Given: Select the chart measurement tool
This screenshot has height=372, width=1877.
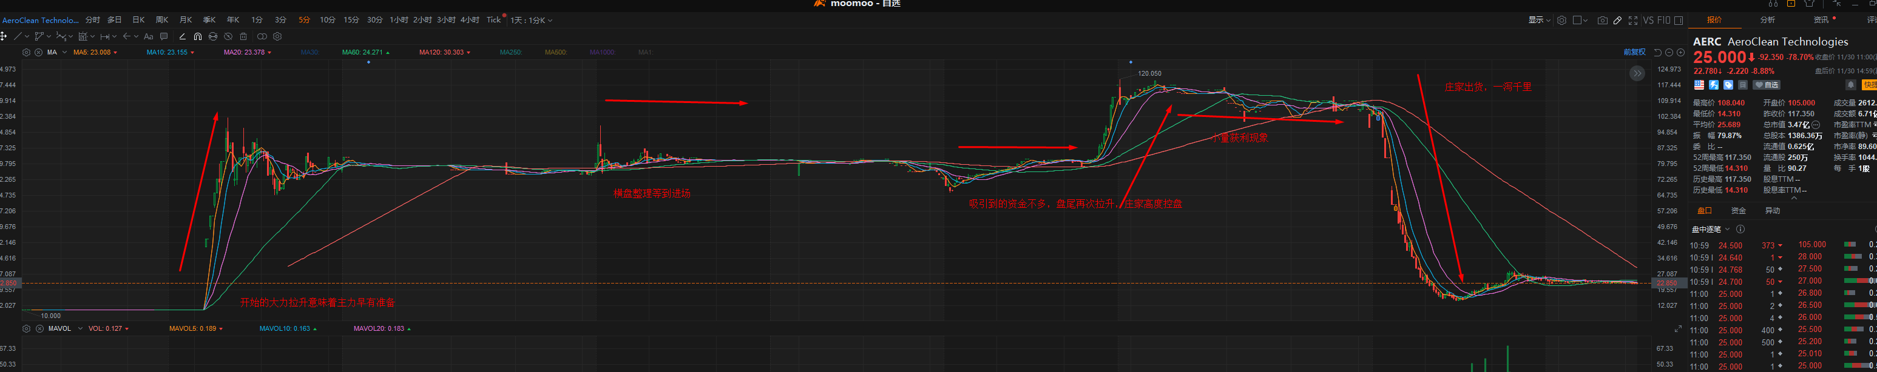Looking at the screenshot, I should (83, 36).
